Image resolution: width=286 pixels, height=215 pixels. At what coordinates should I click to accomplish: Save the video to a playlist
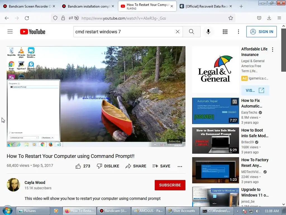click(x=161, y=166)
